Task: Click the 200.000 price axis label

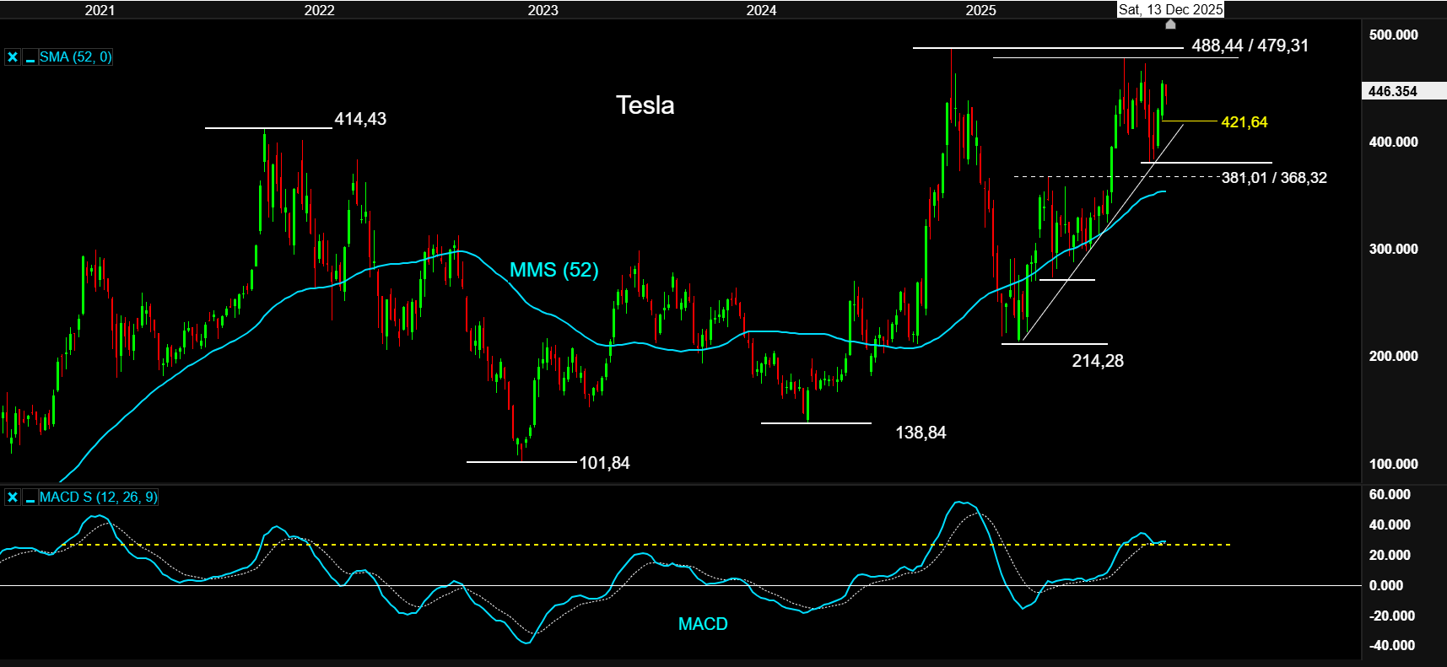Action: click(x=1393, y=356)
